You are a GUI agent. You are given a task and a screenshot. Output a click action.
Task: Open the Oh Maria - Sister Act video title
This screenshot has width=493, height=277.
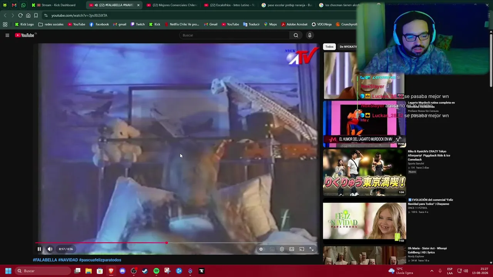428,250
